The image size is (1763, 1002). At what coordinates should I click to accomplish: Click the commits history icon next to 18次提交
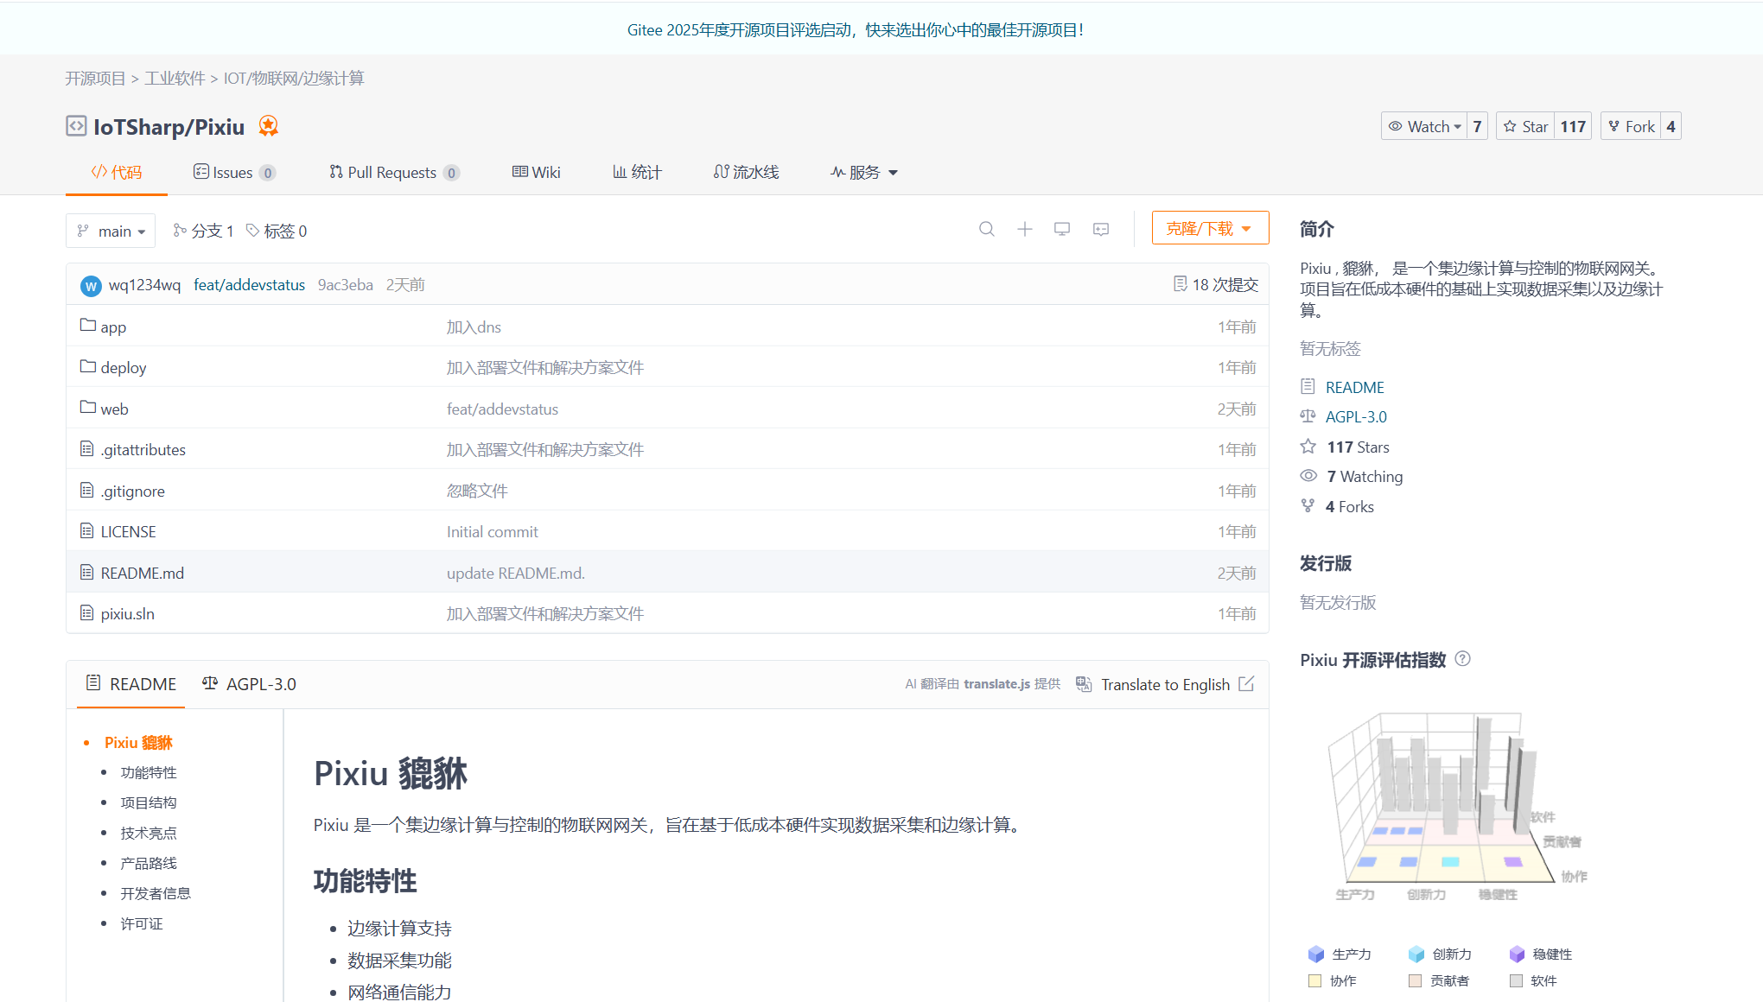click(1181, 283)
